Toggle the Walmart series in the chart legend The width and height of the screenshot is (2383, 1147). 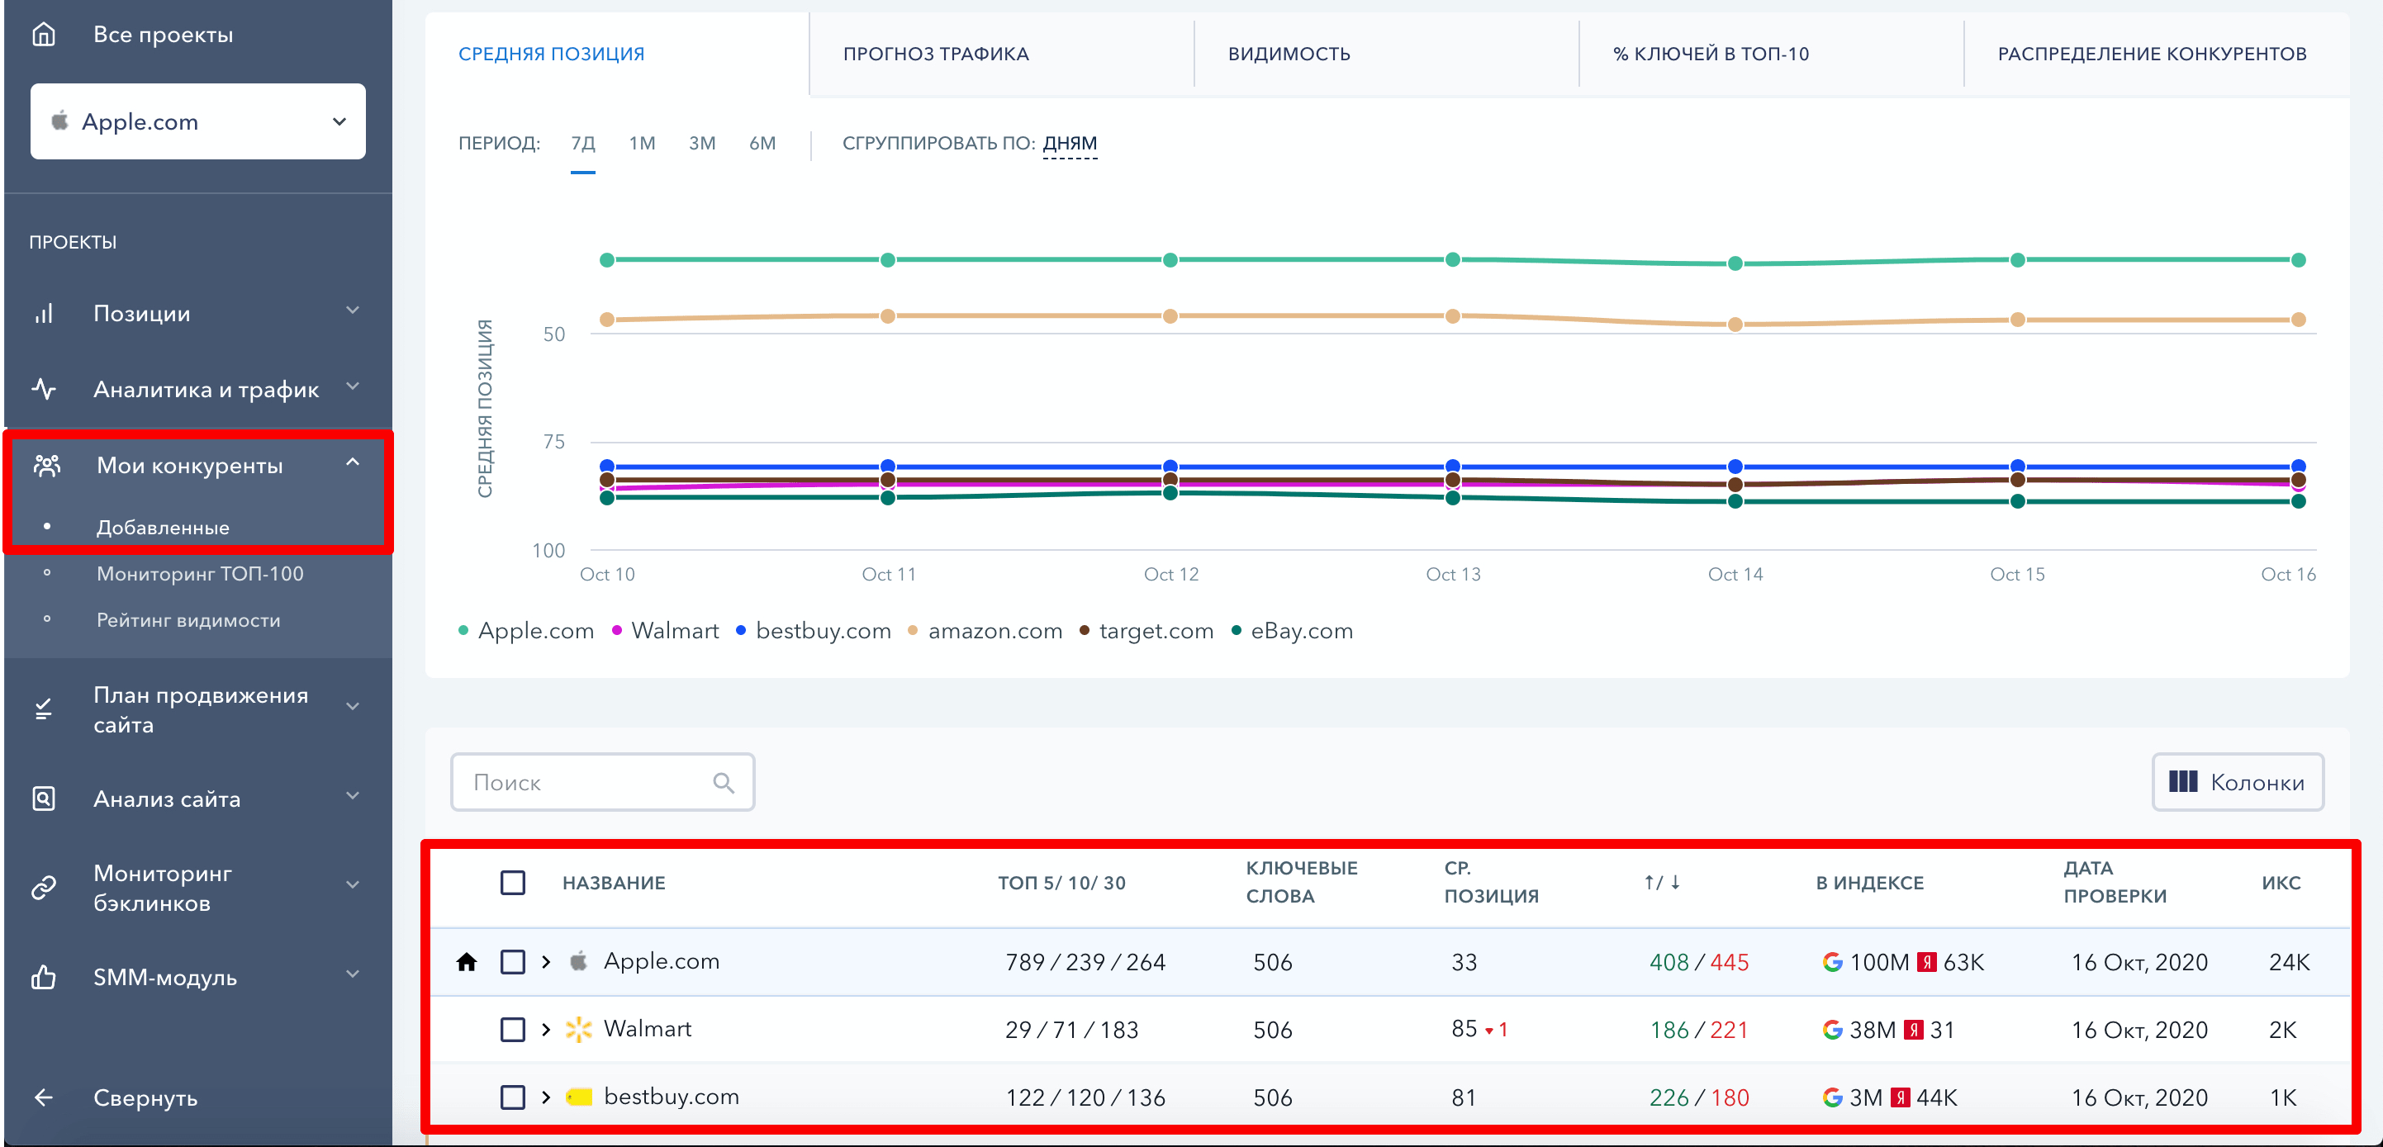pos(665,631)
